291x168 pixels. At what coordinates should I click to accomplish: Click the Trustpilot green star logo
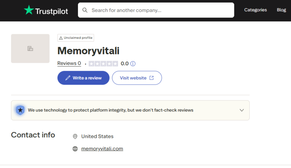(29, 10)
